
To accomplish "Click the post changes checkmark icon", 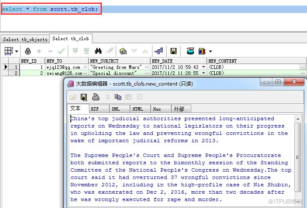I will pyautogui.click(x=61, y=51).
